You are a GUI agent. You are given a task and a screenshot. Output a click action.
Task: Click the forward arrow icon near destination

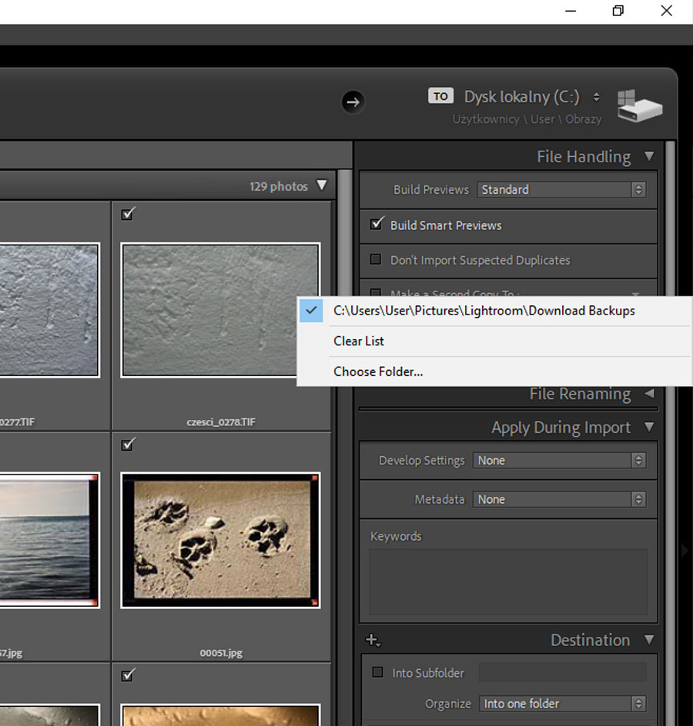pyautogui.click(x=353, y=102)
